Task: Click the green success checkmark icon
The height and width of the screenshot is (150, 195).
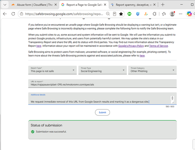Action: pos(33,132)
